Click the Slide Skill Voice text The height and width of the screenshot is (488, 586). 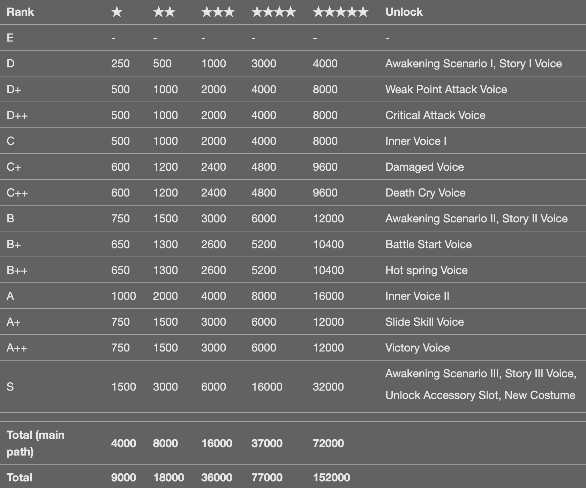[x=425, y=322]
